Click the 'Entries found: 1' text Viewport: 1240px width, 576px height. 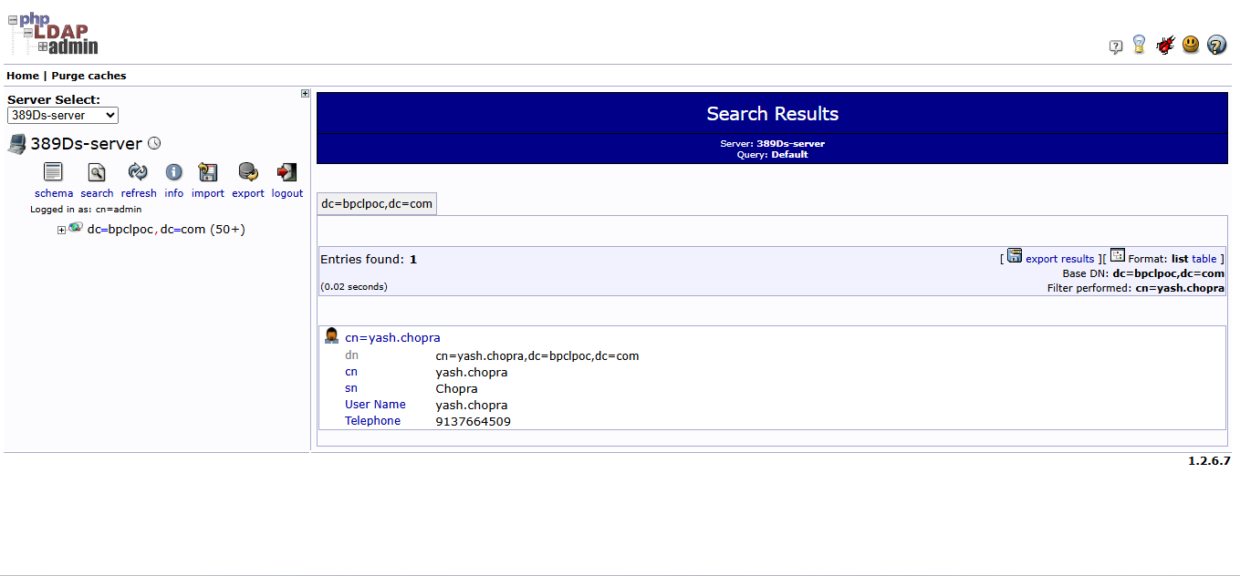tap(369, 260)
